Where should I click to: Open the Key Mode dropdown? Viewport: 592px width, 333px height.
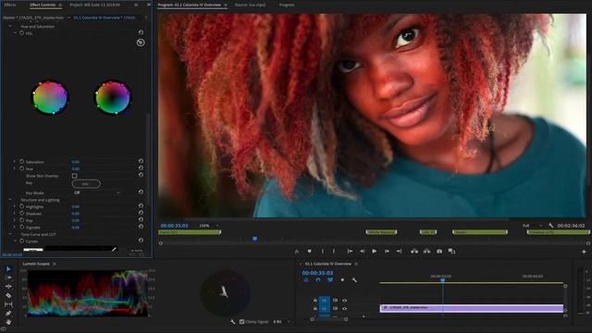(96, 192)
